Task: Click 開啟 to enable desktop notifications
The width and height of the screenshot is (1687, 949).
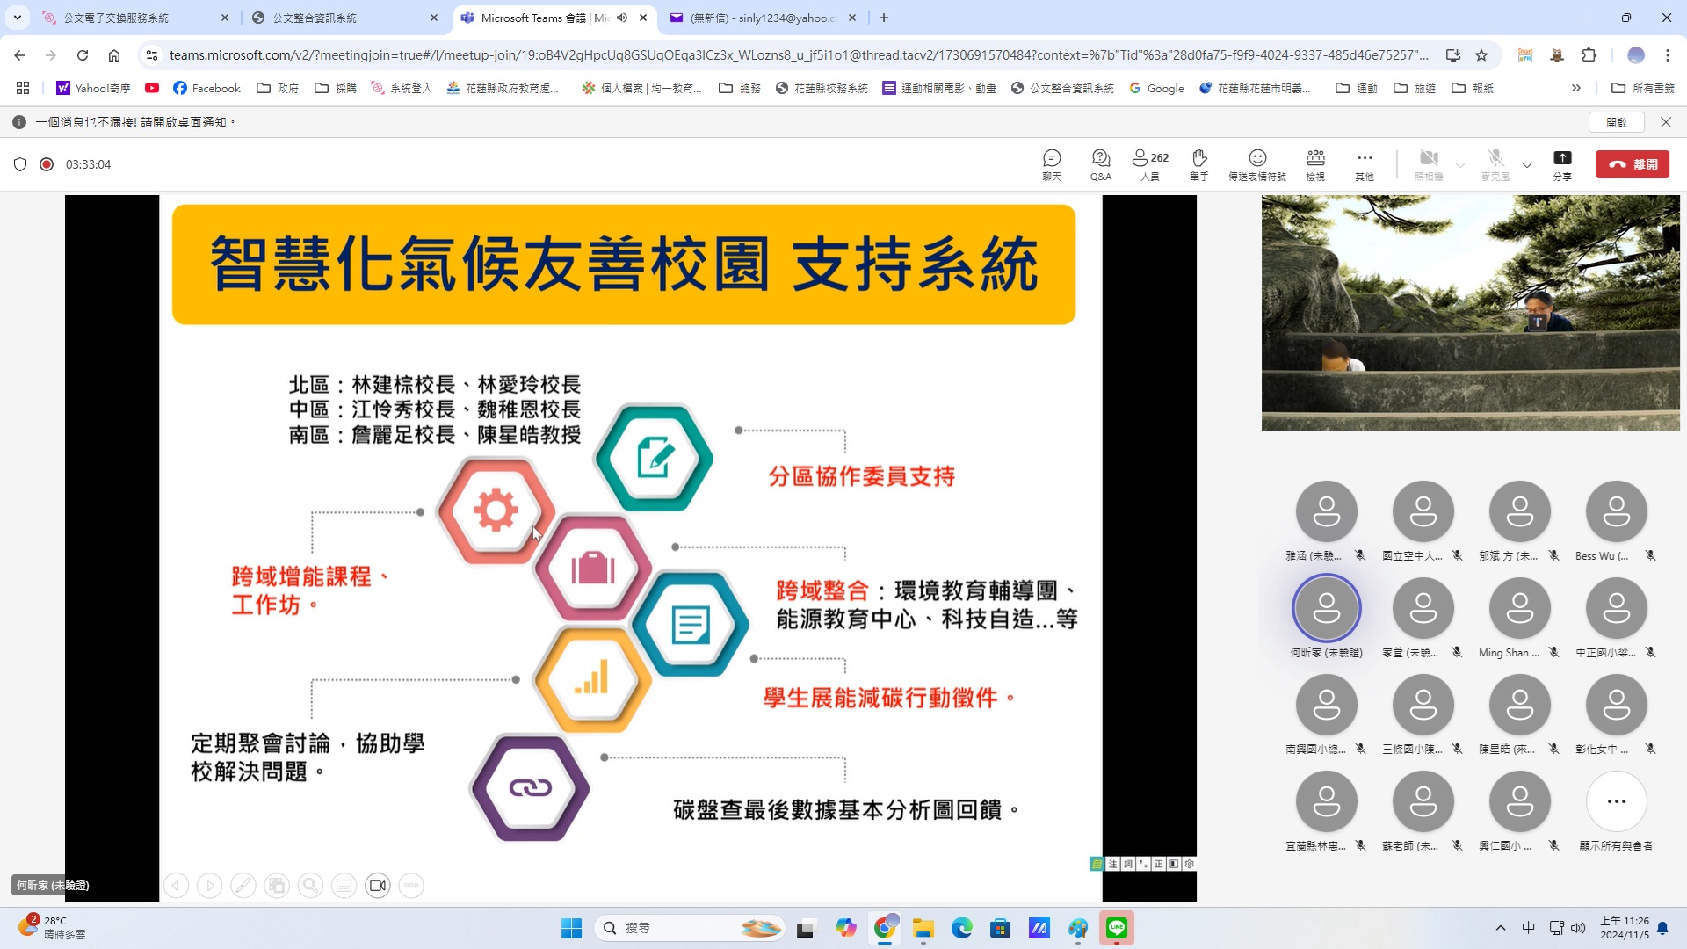Action: (1617, 122)
